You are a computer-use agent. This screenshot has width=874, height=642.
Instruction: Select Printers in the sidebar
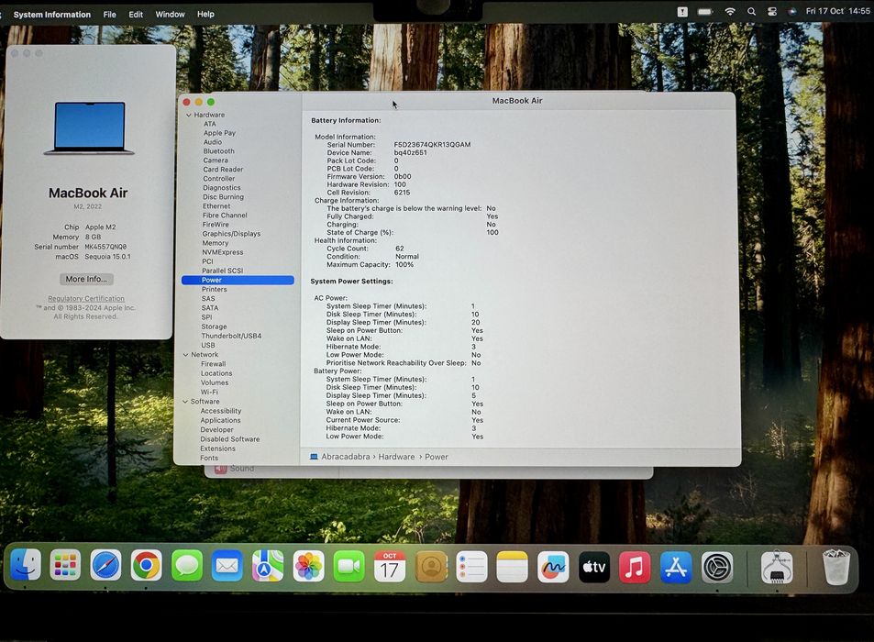214,289
